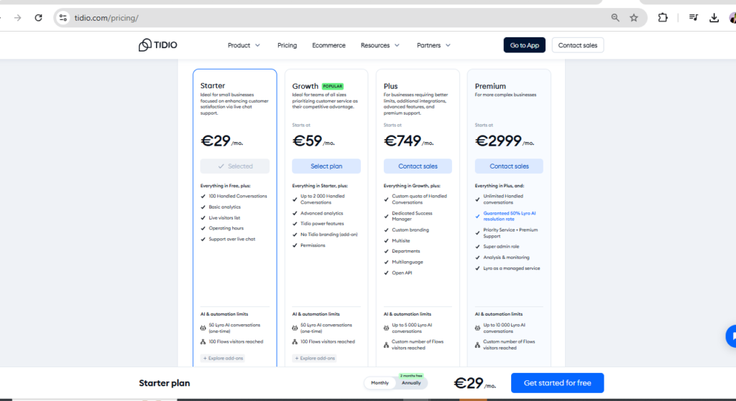The height and width of the screenshot is (401, 736).
Task: Click '2 months free' badge above Annually
Action: pyautogui.click(x=410, y=376)
